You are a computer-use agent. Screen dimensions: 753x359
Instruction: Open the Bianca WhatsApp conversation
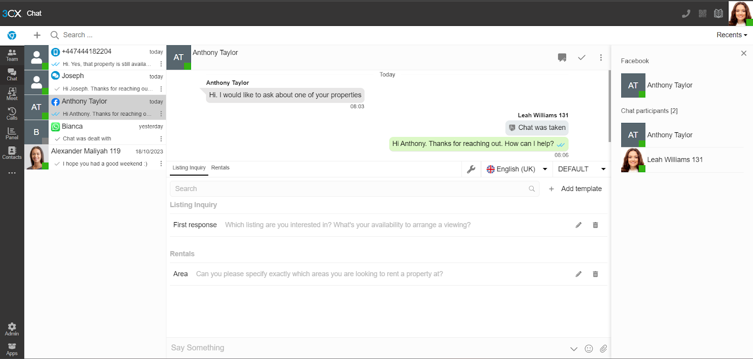click(x=107, y=132)
